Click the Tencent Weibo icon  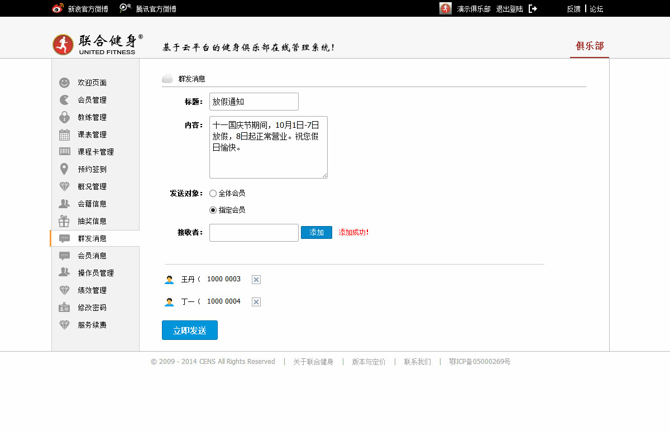[126, 8]
